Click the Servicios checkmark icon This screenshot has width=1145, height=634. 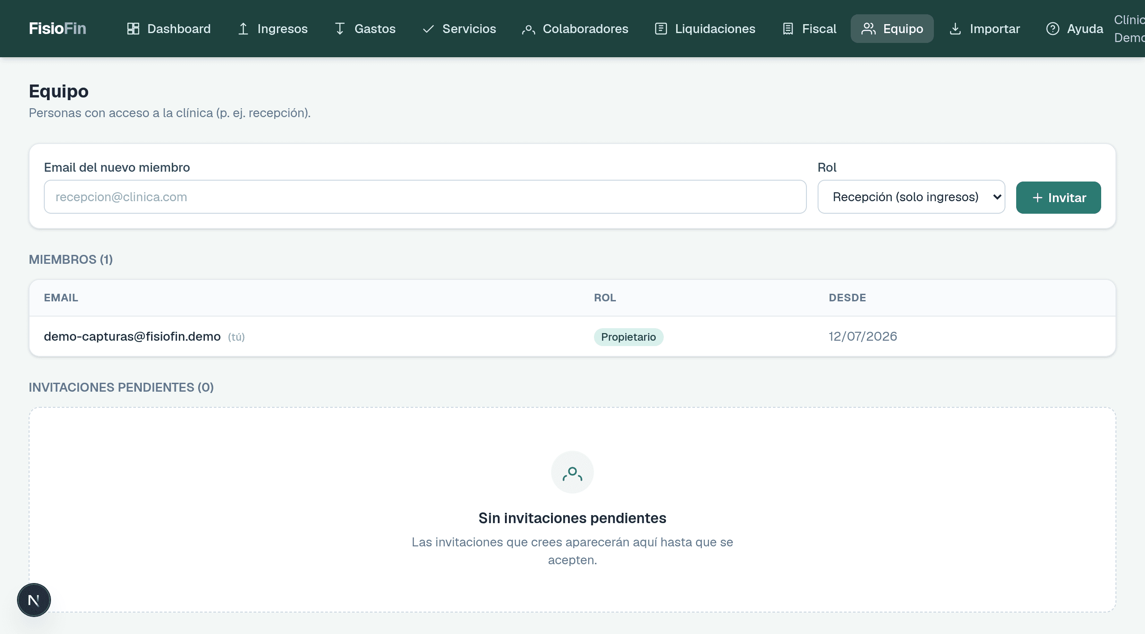(x=428, y=29)
